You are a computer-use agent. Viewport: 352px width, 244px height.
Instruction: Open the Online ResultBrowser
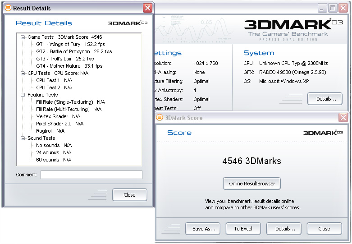pos(252,184)
